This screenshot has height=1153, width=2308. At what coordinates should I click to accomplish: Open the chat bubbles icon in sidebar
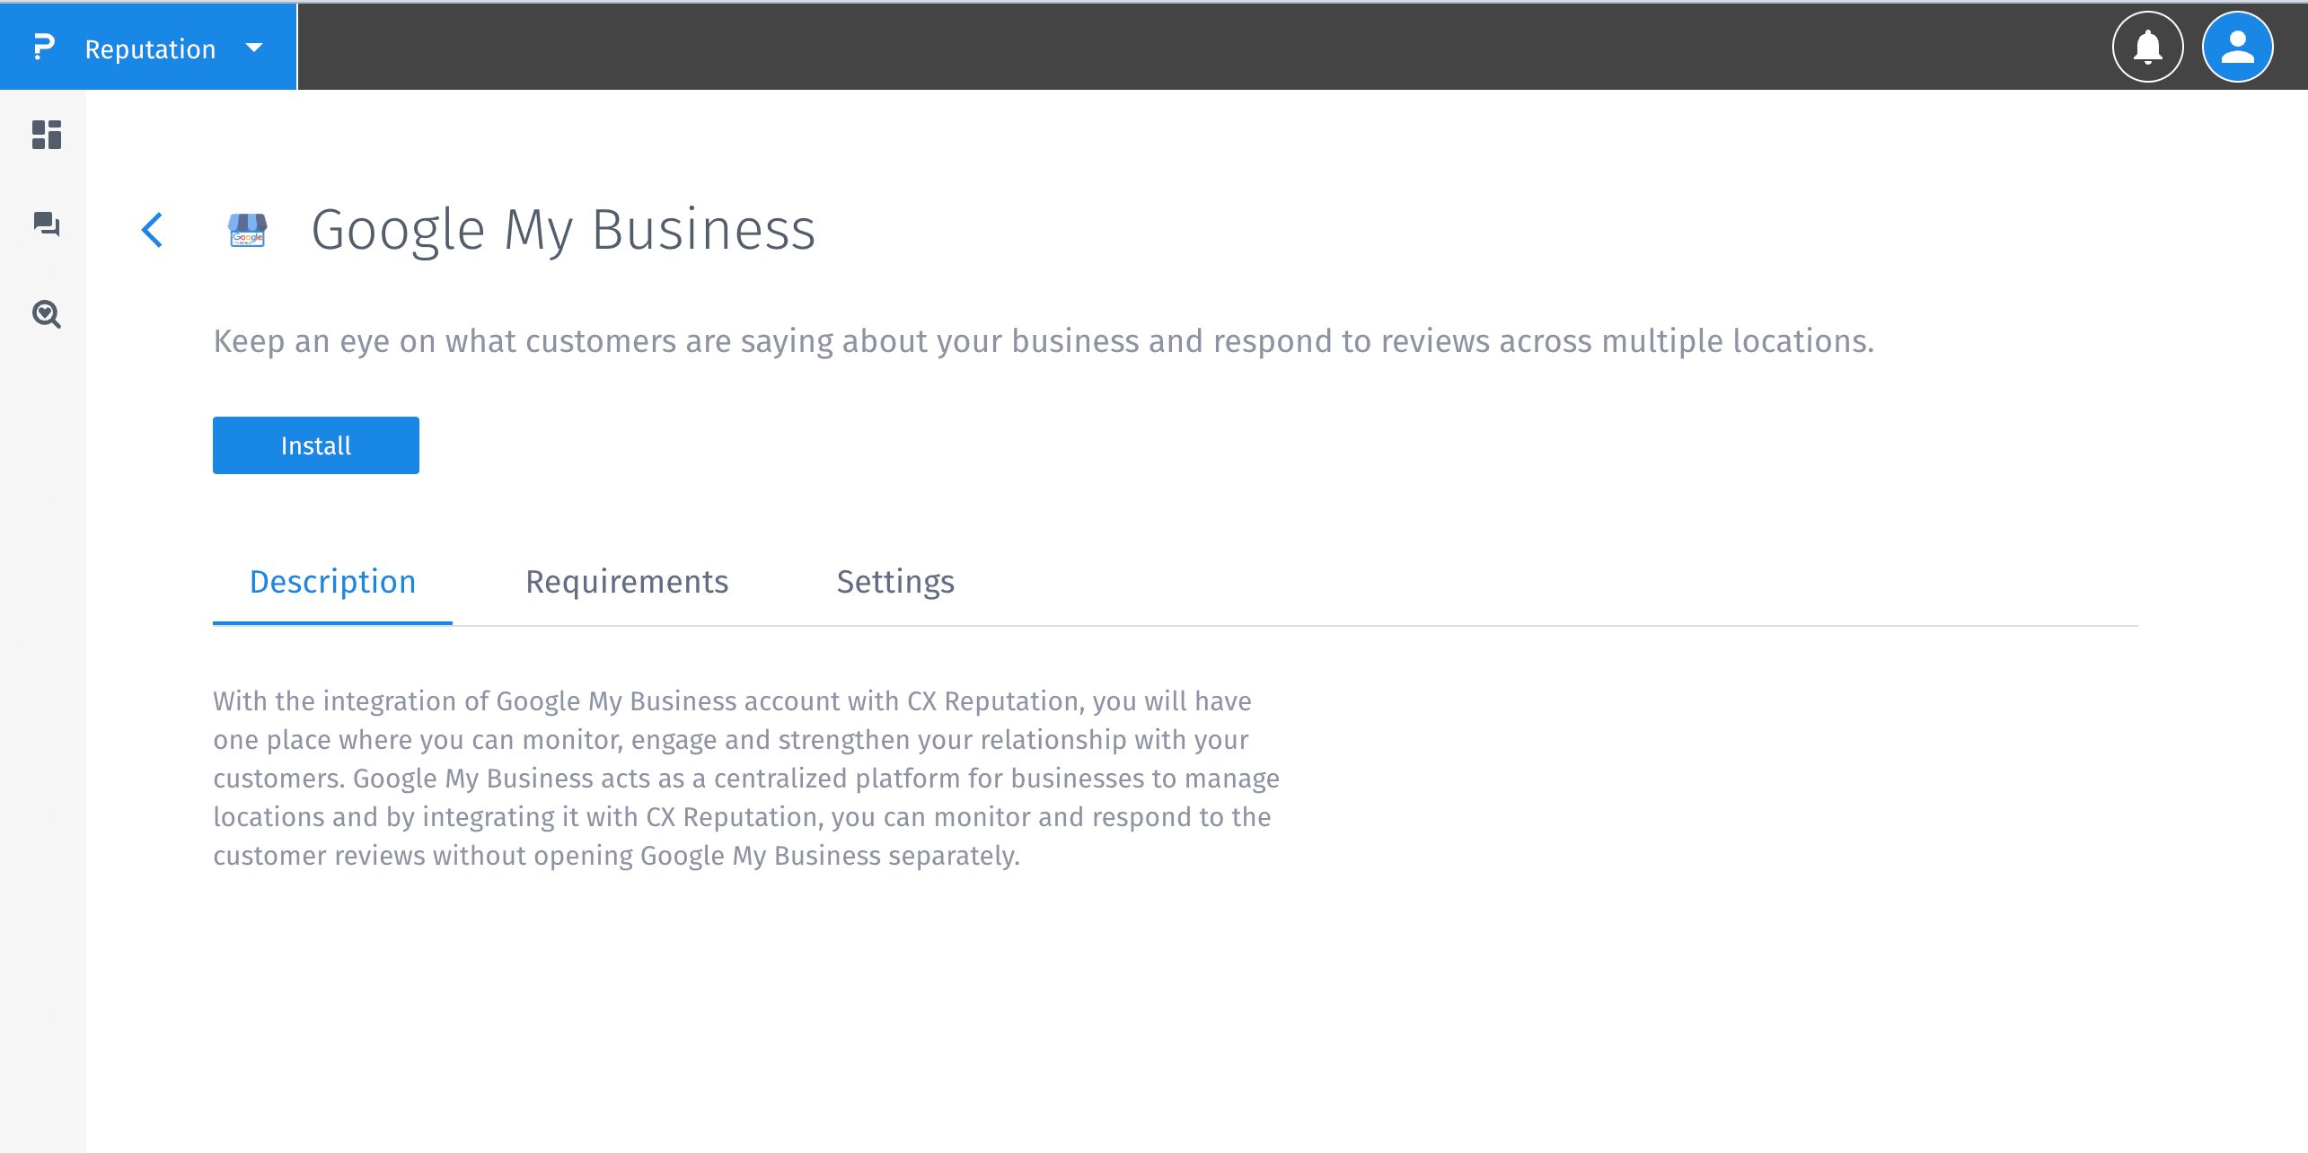coord(47,224)
